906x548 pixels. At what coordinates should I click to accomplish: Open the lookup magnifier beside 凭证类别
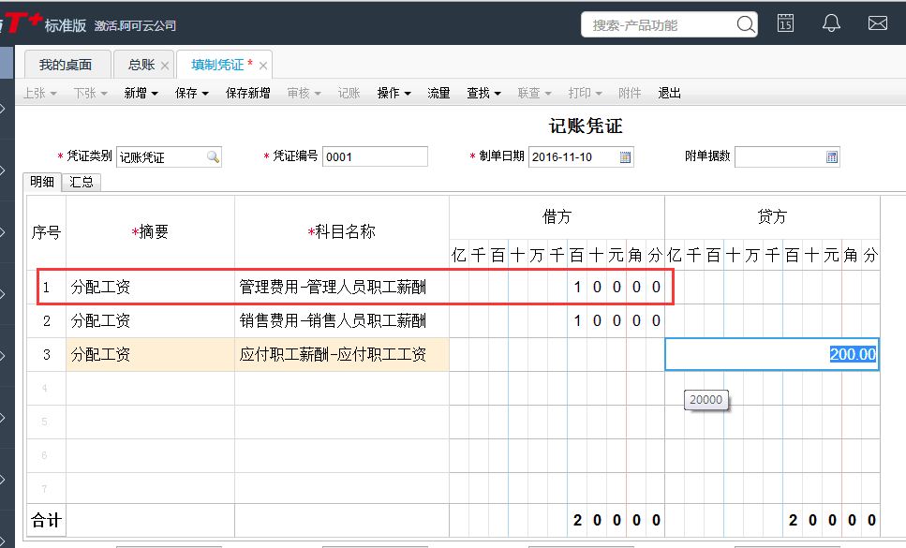click(213, 156)
